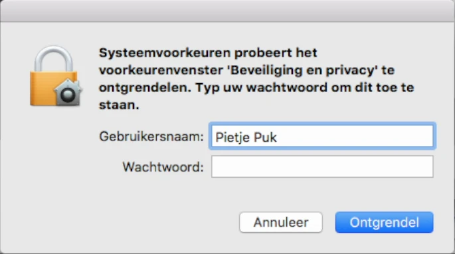Click the word 'ontgrendelen' in the message

pos(145,88)
